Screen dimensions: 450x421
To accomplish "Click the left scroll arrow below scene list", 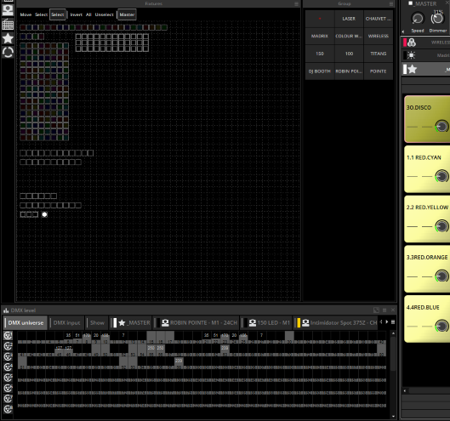I will click(405, 390).
